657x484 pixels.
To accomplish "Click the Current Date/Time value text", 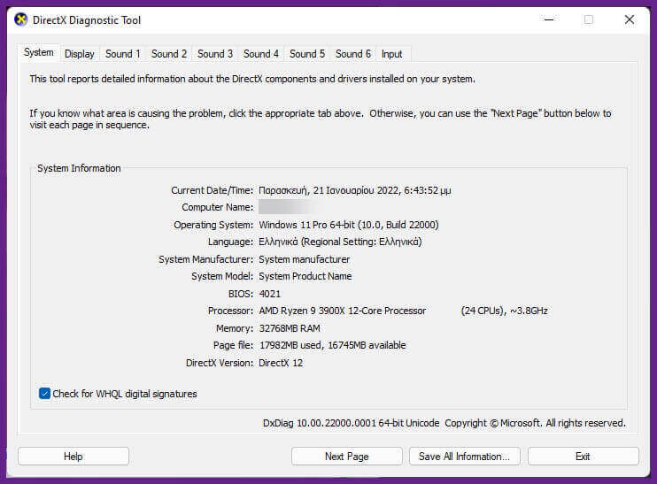I will pos(355,190).
